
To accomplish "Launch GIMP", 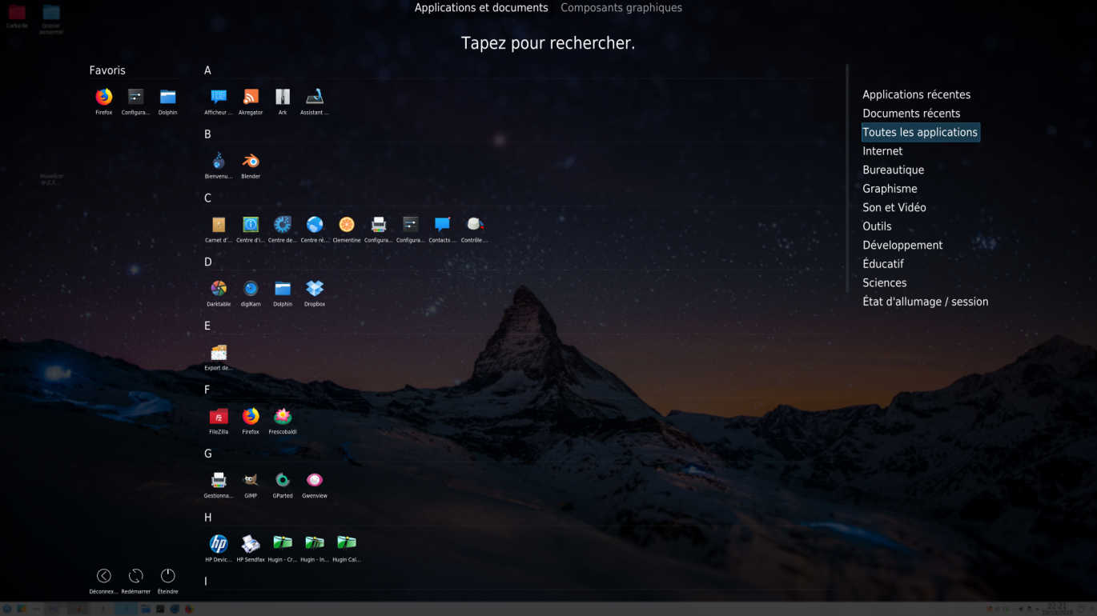I will 251,481.
